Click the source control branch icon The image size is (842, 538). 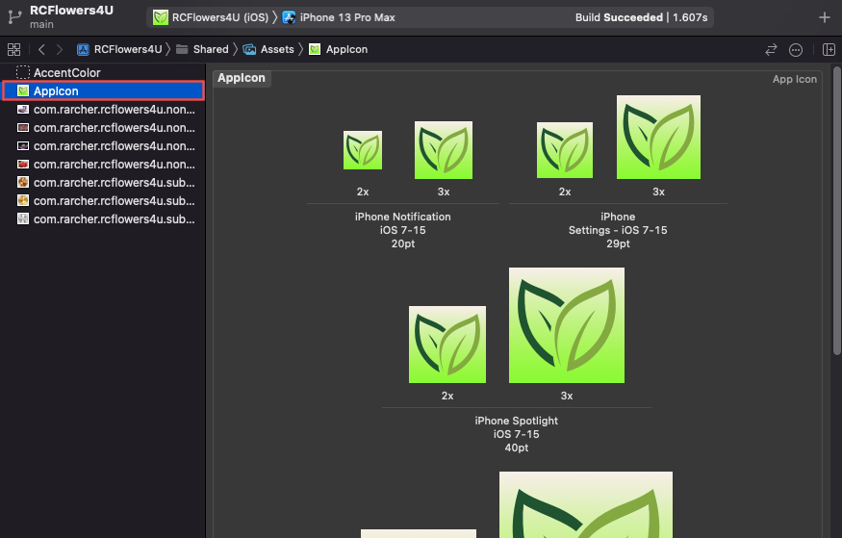14,17
